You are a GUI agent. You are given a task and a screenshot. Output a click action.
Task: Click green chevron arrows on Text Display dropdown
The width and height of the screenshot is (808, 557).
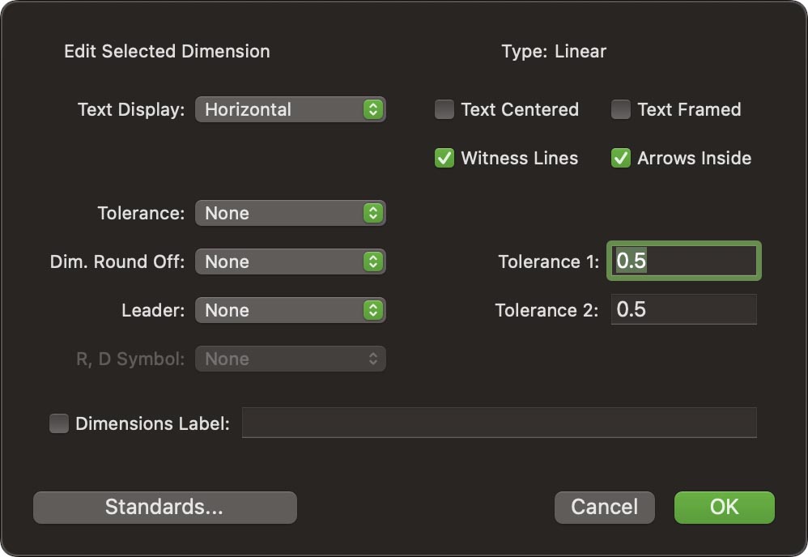click(x=372, y=109)
